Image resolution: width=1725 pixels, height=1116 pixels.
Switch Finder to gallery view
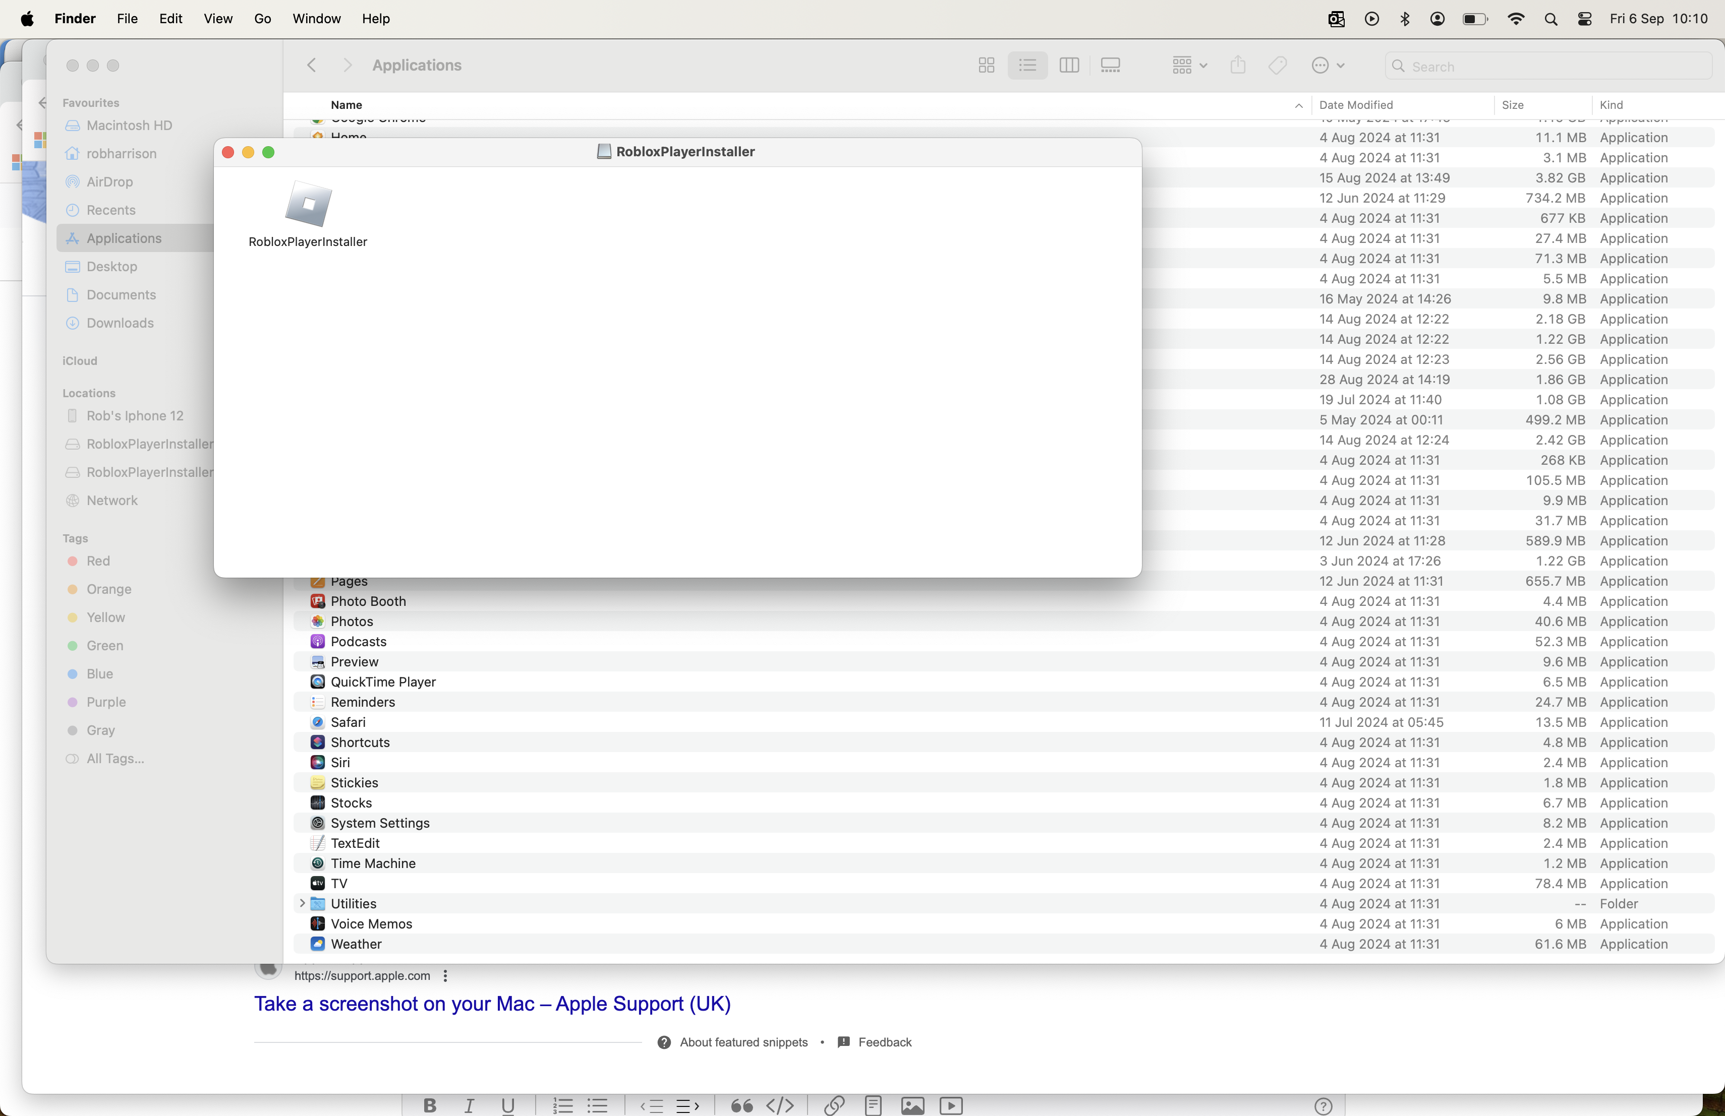(x=1110, y=66)
